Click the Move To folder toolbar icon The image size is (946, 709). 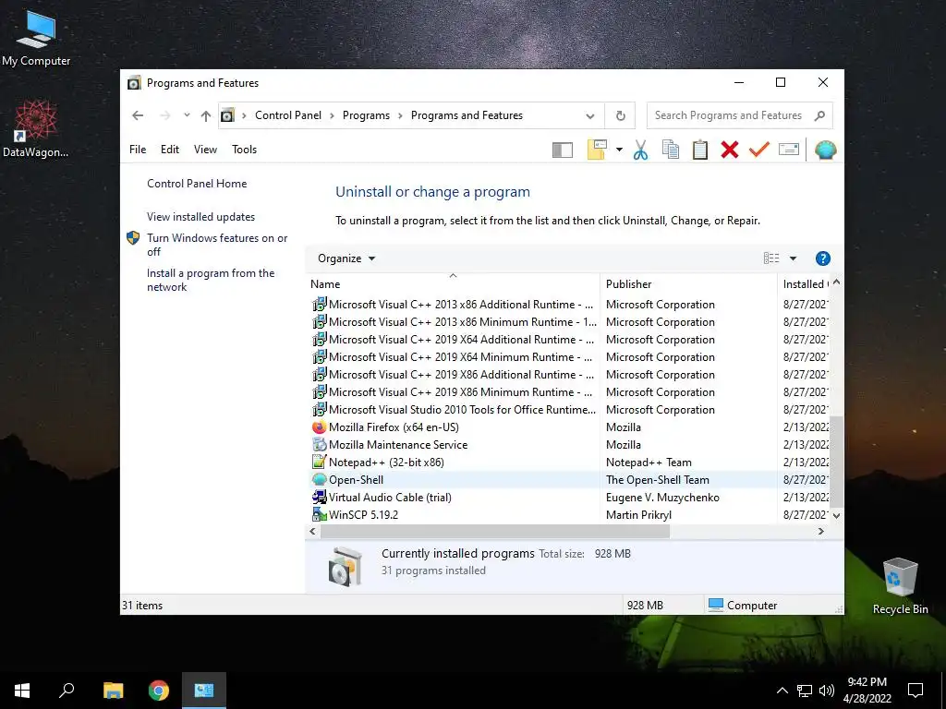point(597,150)
